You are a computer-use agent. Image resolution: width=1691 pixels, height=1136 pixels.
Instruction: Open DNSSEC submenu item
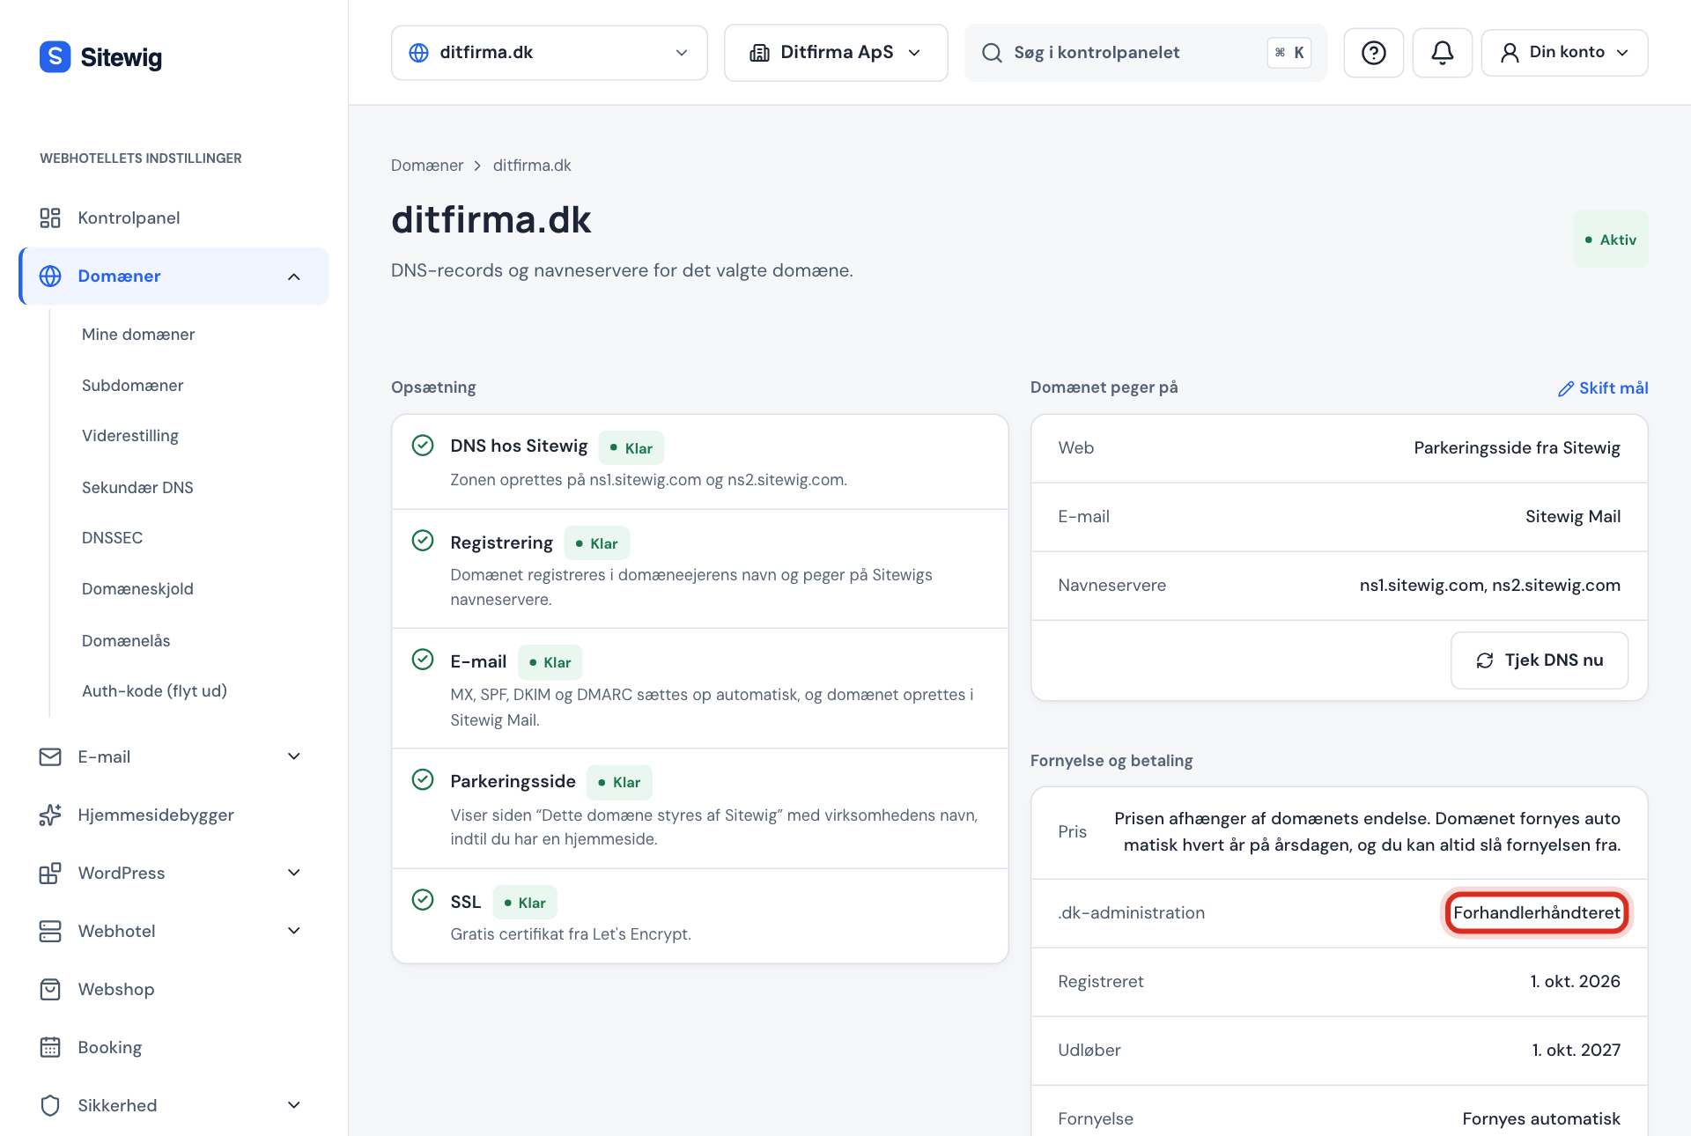(x=112, y=537)
